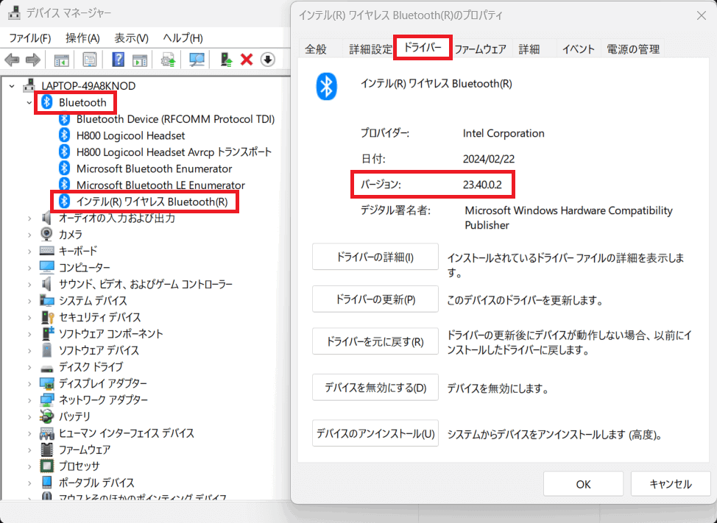
Task: Select Microsoft Bluetooth LE Enumerator in tree
Action: [160, 185]
